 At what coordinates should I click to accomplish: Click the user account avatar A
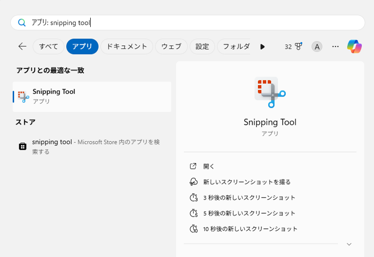(317, 47)
